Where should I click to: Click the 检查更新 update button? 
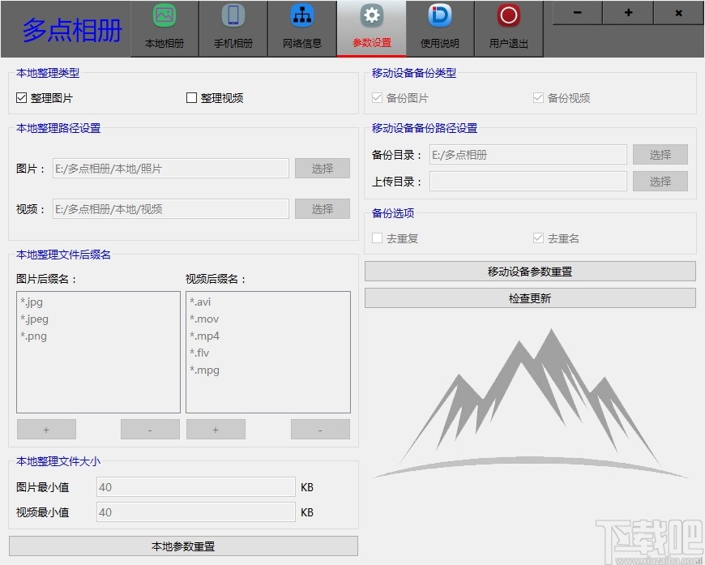pos(529,297)
